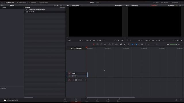Mute audio with the speaker icon
The image size is (184, 103).
tap(168, 44)
